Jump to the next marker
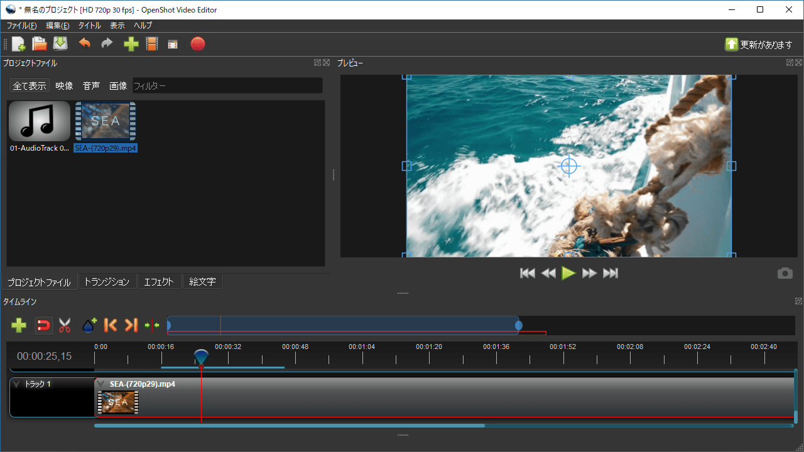The width and height of the screenshot is (804, 452). (x=131, y=325)
